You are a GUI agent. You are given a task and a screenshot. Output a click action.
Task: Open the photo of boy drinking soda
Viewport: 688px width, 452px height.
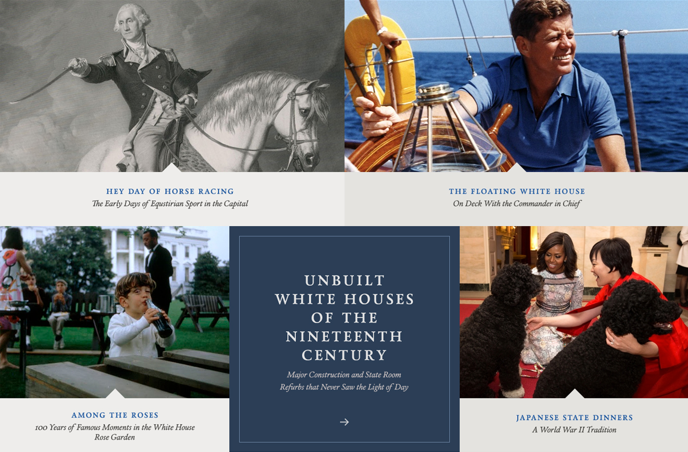pyautogui.click(x=115, y=312)
